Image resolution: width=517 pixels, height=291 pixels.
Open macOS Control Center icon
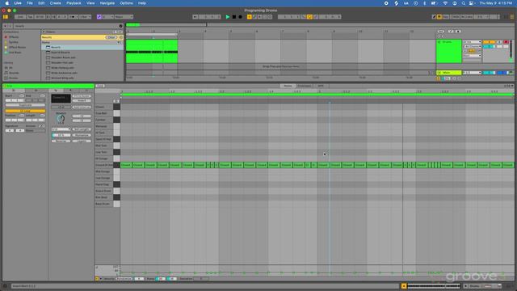(472, 3)
